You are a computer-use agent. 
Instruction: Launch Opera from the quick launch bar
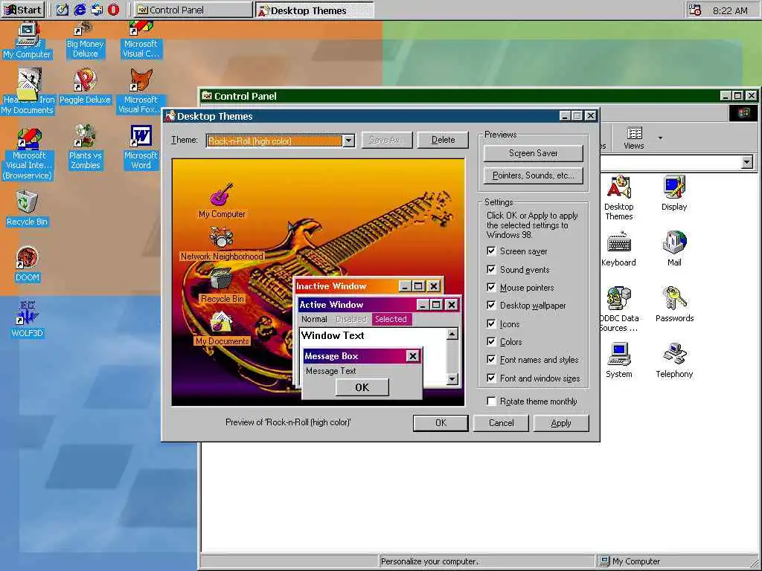click(x=114, y=10)
